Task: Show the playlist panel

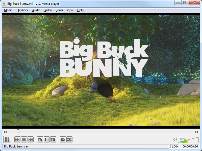Action: 47,139
